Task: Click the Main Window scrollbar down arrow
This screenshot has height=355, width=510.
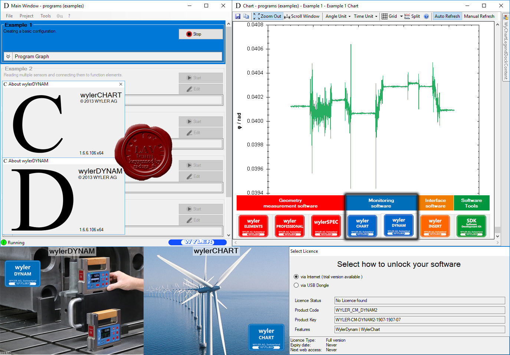Action: 228,235
